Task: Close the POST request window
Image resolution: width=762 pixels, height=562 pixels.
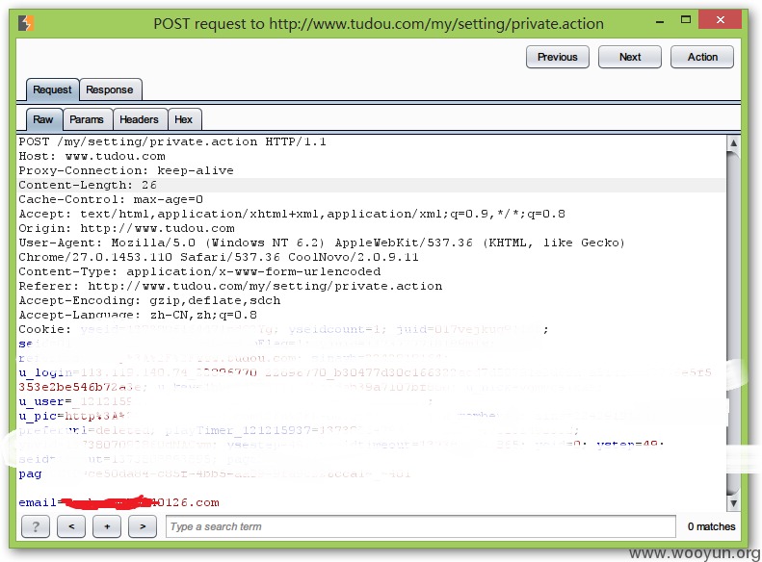Action: [721, 20]
